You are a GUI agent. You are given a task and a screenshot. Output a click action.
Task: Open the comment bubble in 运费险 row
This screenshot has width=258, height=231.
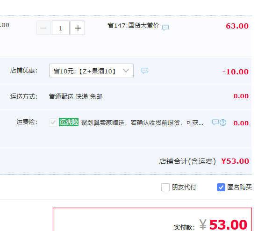point(215,123)
